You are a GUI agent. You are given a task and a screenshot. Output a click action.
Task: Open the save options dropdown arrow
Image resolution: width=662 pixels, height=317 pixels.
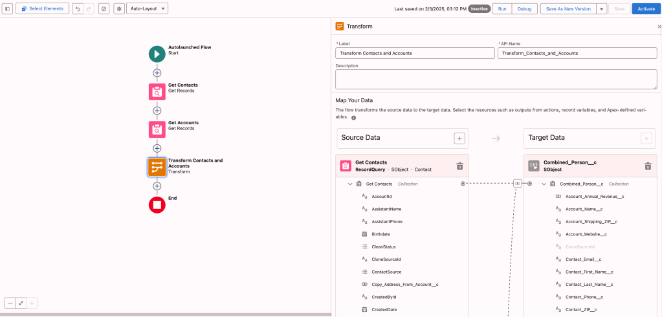click(x=602, y=9)
